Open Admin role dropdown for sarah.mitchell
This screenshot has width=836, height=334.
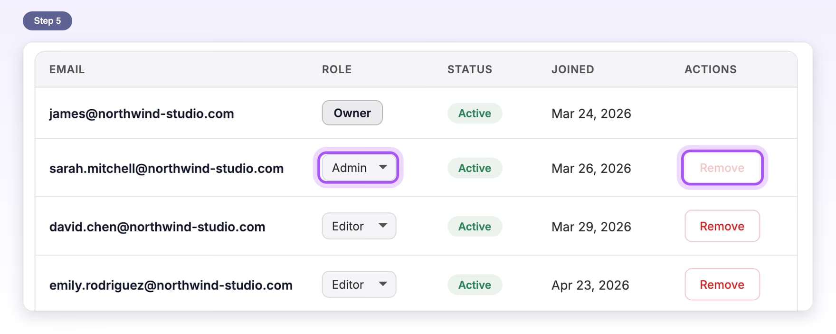359,168
